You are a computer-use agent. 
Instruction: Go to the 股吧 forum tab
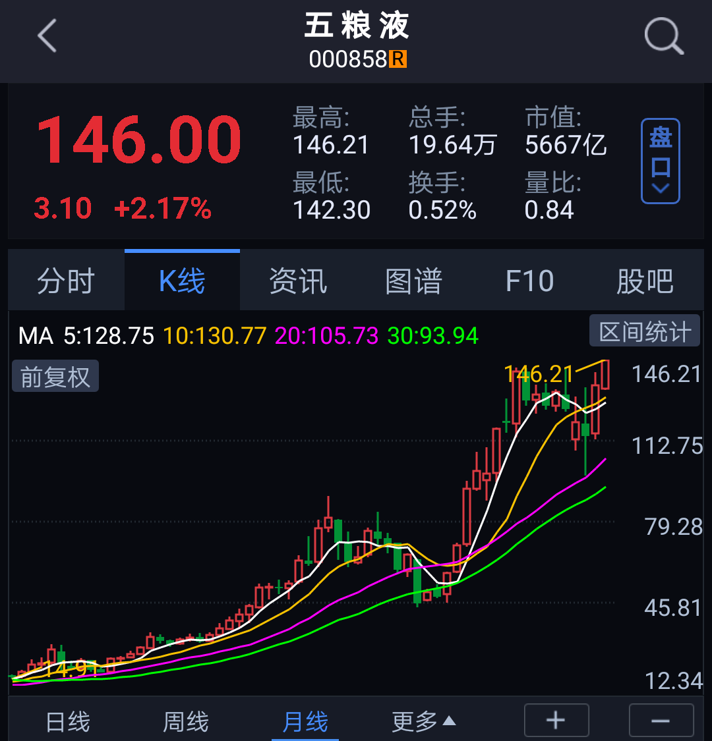click(x=645, y=281)
